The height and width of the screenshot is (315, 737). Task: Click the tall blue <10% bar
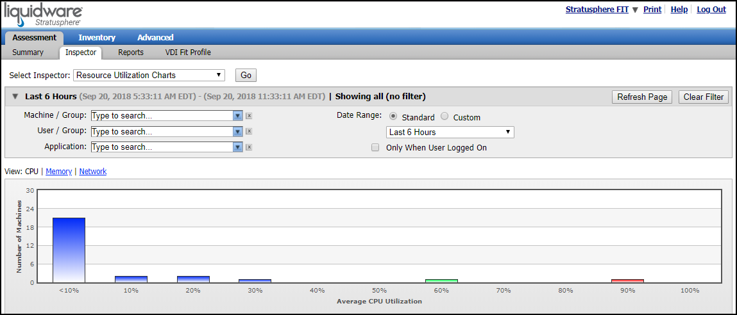click(69, 250)
